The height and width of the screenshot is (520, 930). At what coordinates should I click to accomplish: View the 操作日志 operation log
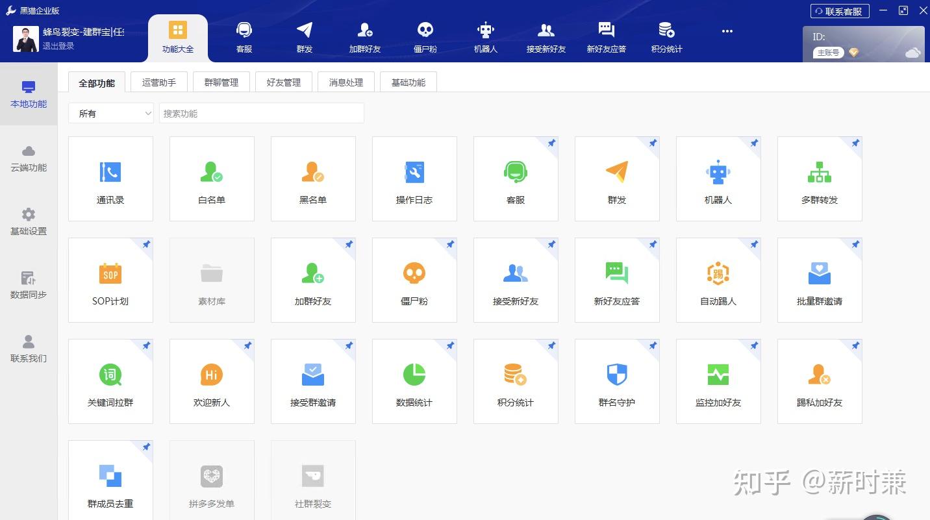[x=414, y=179]
